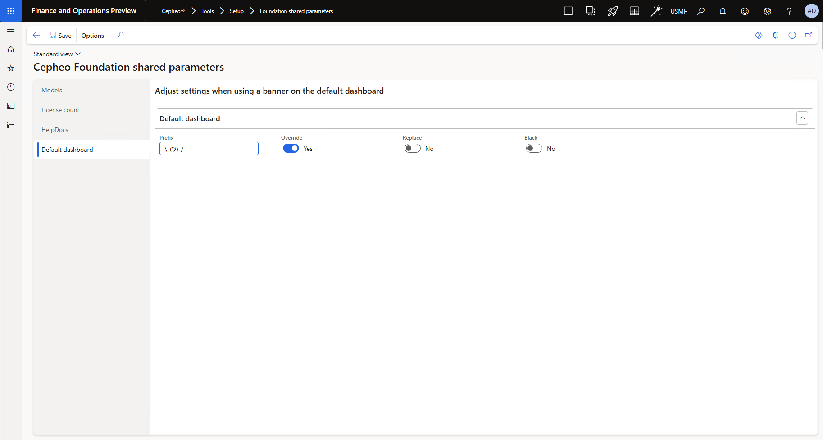Click the Setup breadcrumb link

(x=236, y=11)
